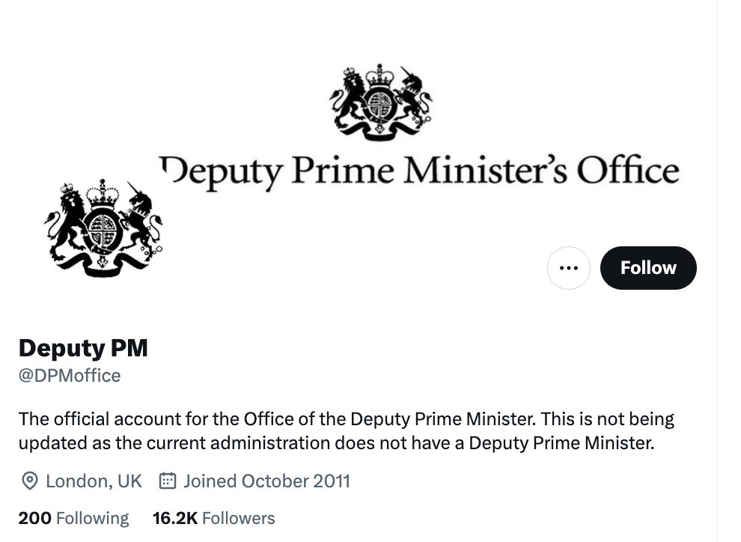Open the three-dot more options menu

pos(569,268)
